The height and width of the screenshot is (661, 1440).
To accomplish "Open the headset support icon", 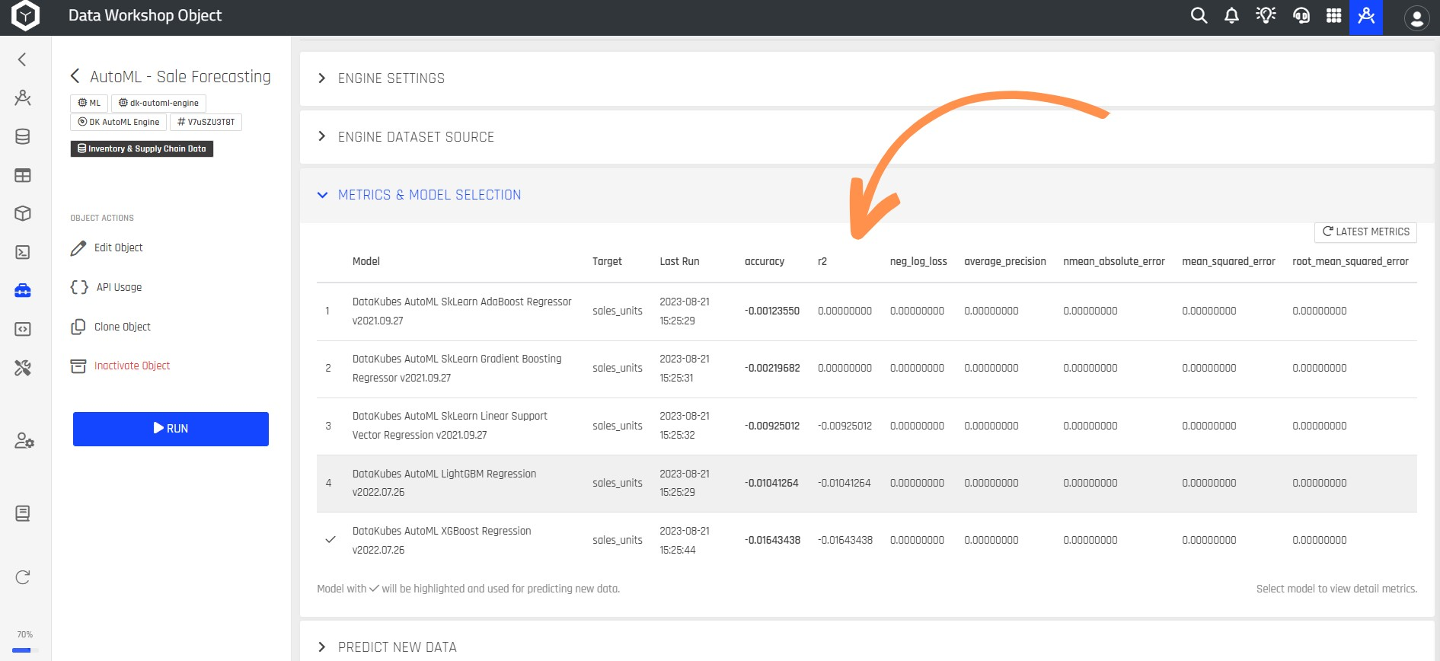I will pos(1301,15).
